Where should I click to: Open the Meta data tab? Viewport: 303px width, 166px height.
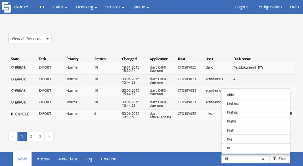(67, 159)
